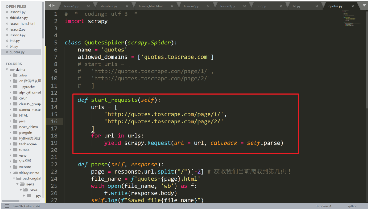
Task: Close txt.py in Open Files list
Action: (7, 46)
